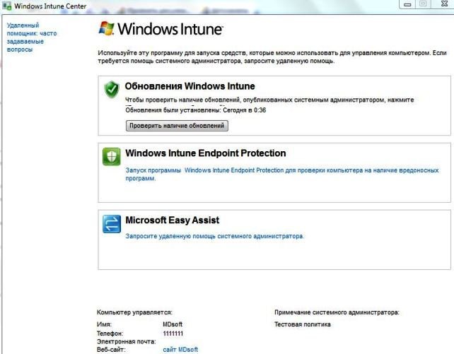454x354 pixels.
Task: Click the Windows Intune flag logo
Action: click(107, 28)
